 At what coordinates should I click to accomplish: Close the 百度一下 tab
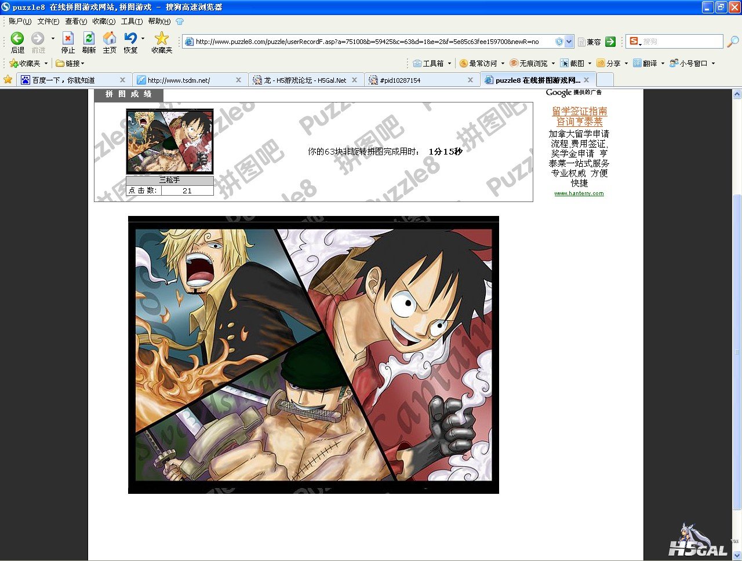tap(122, 80)
